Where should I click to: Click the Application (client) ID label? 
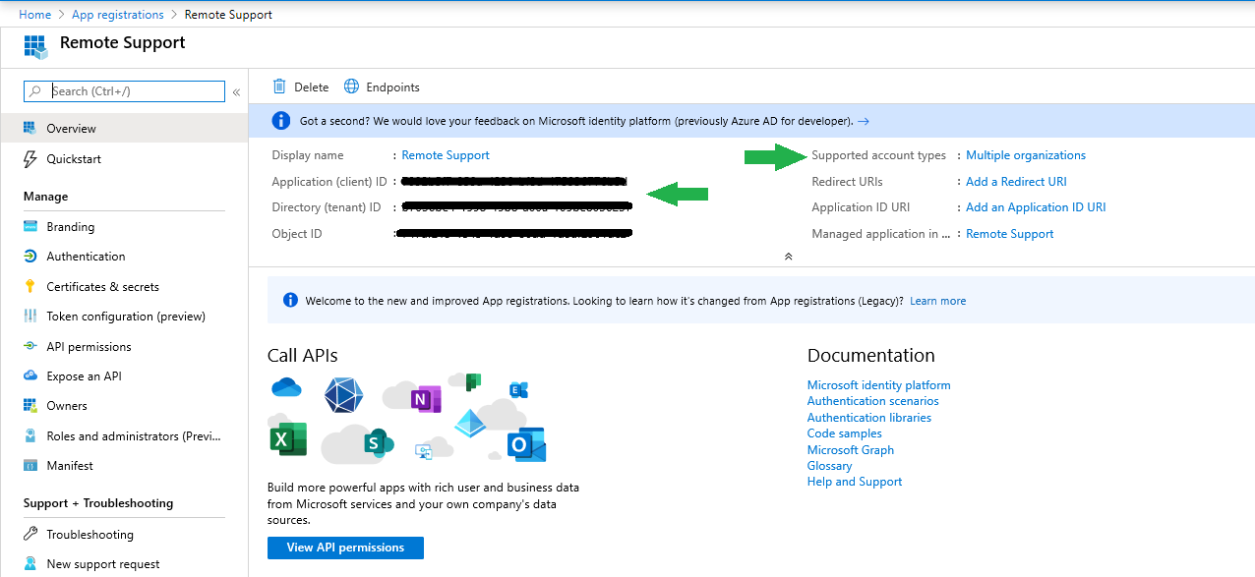pos(329,182)
